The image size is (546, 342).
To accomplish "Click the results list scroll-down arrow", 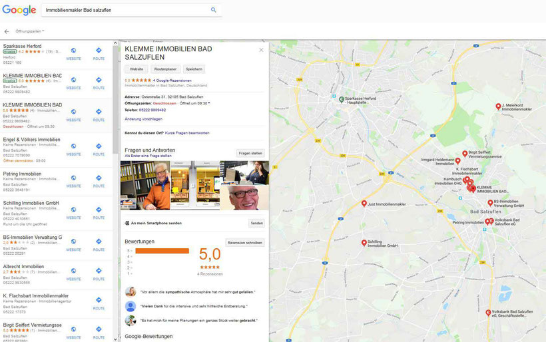I will click(x=115, y=339).
